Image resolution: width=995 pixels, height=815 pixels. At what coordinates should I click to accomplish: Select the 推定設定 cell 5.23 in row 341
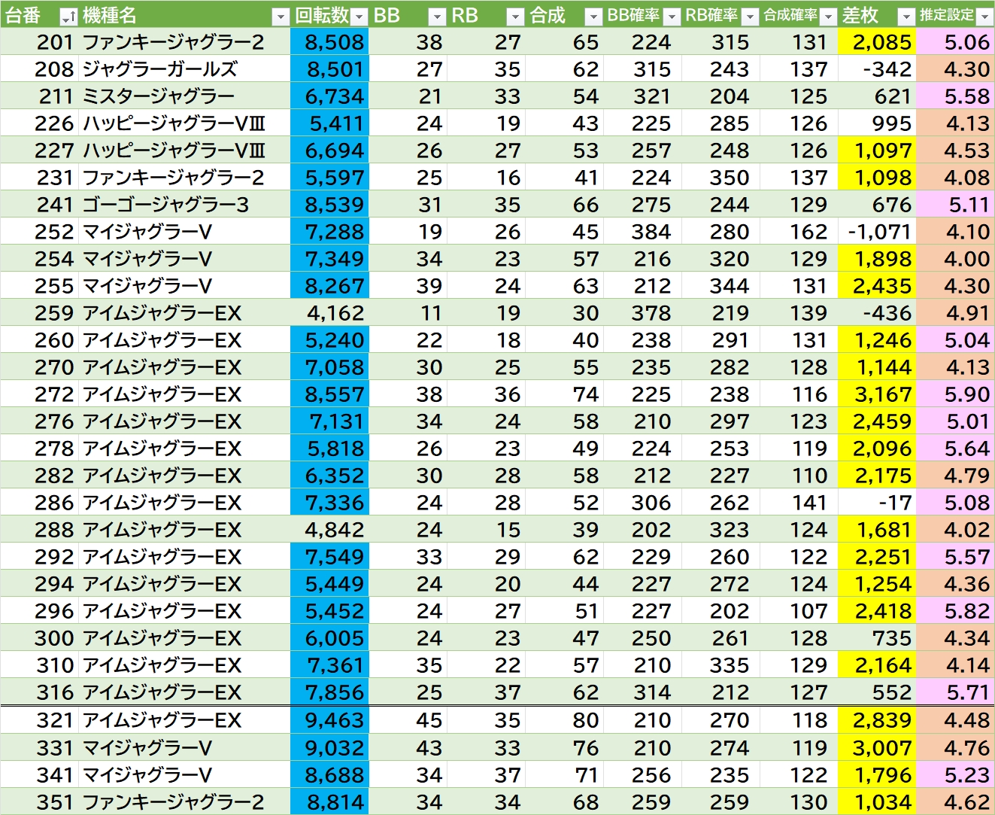[x=955, y=775]
